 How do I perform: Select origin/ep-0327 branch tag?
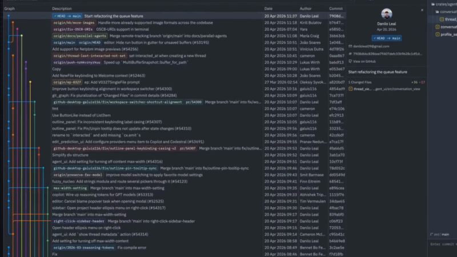67,82
